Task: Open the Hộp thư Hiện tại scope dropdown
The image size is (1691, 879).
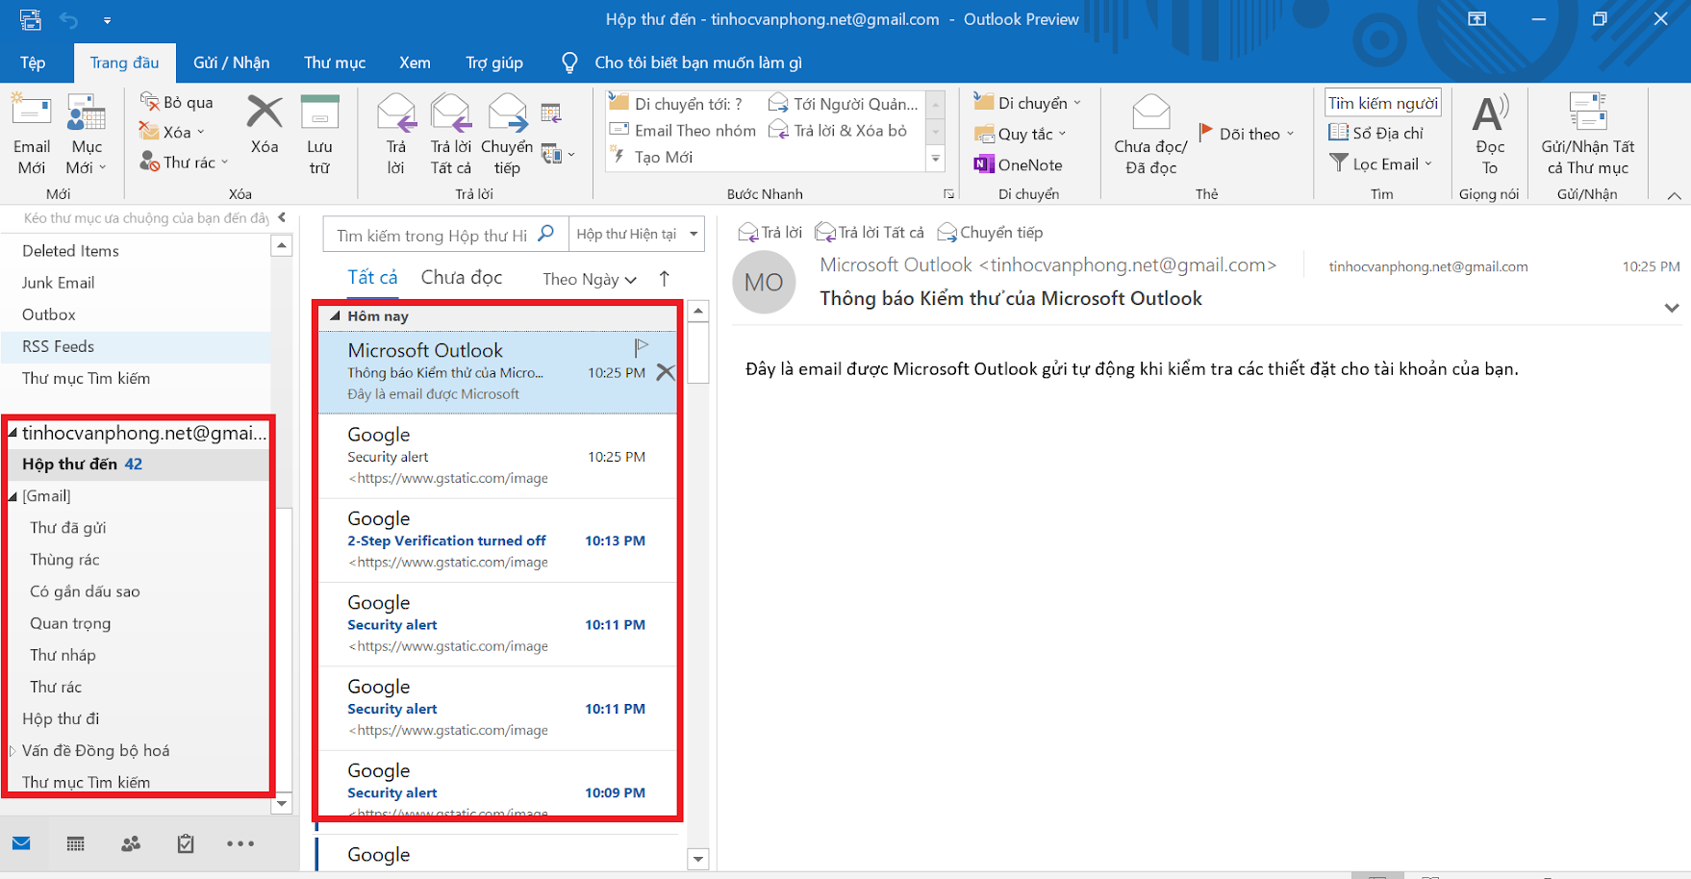Action: (x=637, y=234)
